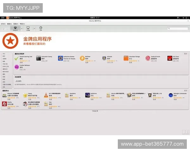The height and width of the screenshot is (152, 190).
Task: Open the Audacious-themes app icon
Action: 60,58
